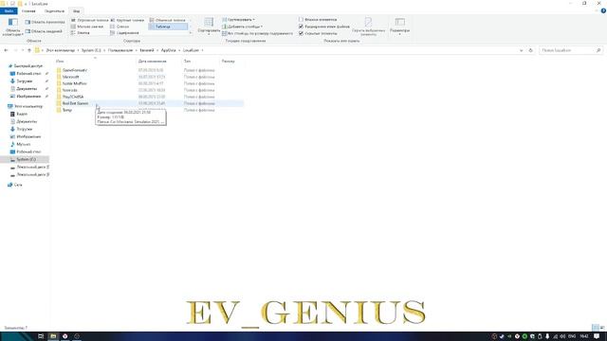Select System (C:) drive in sidebar
Screen dimensions: 607x341
[x=26, y=159]
